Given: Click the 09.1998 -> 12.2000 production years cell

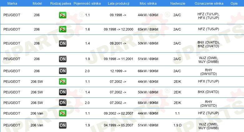Looking at the screenshot, I should pyautogui.click(x=119, y=29).
